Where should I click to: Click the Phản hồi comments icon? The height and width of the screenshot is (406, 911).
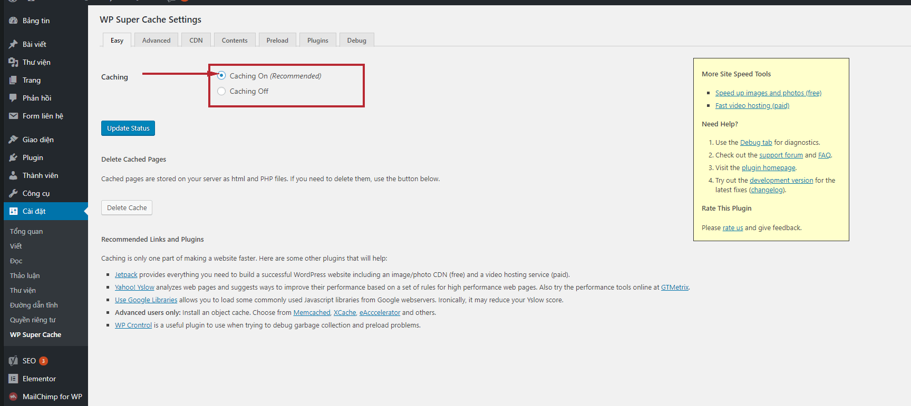point(13,98)
